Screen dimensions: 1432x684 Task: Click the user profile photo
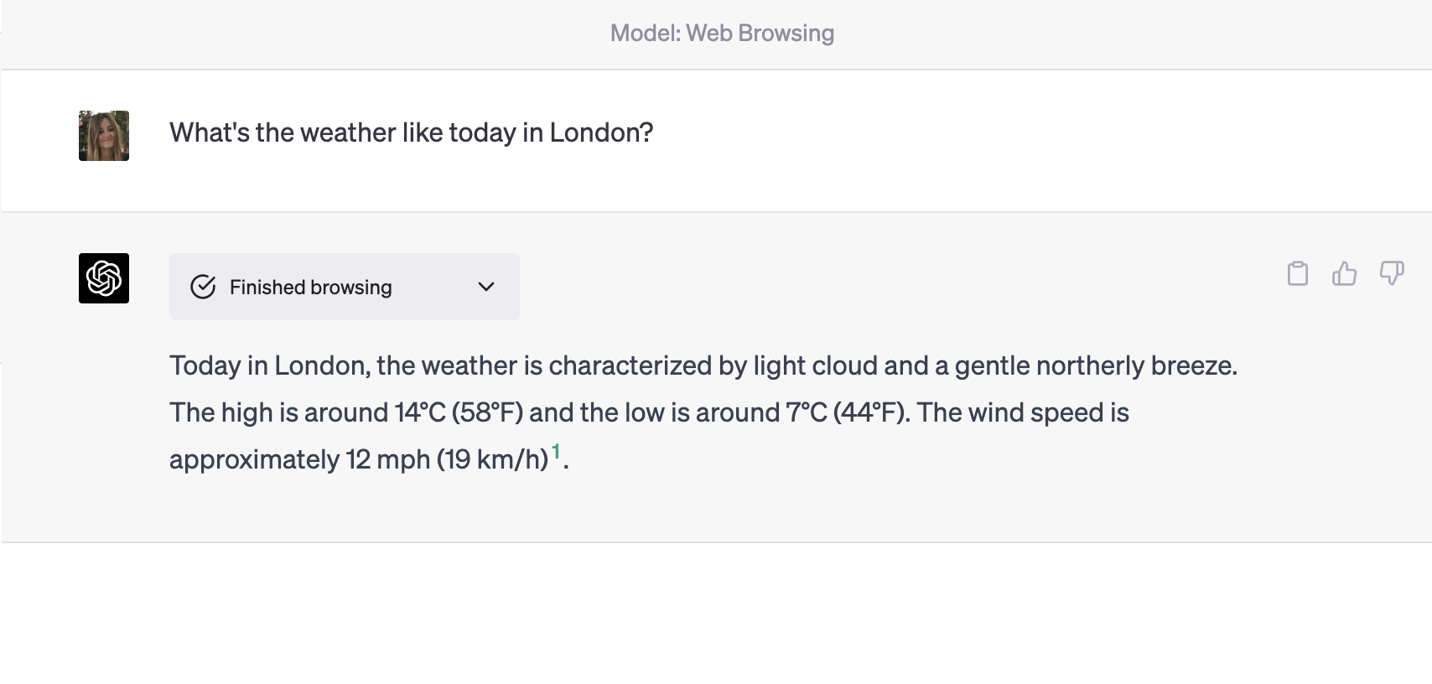click(x=104, y=136)
